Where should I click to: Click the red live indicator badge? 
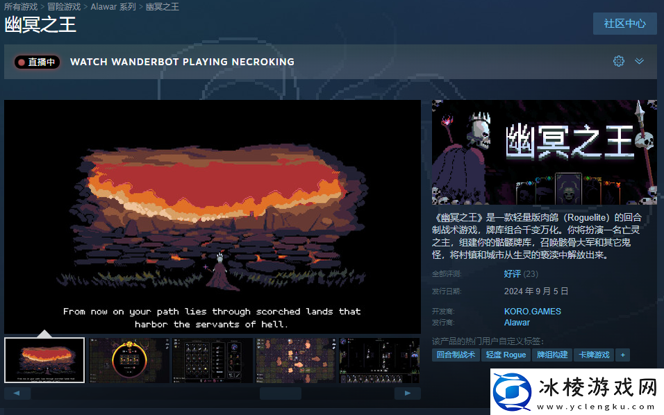(38, 62)
